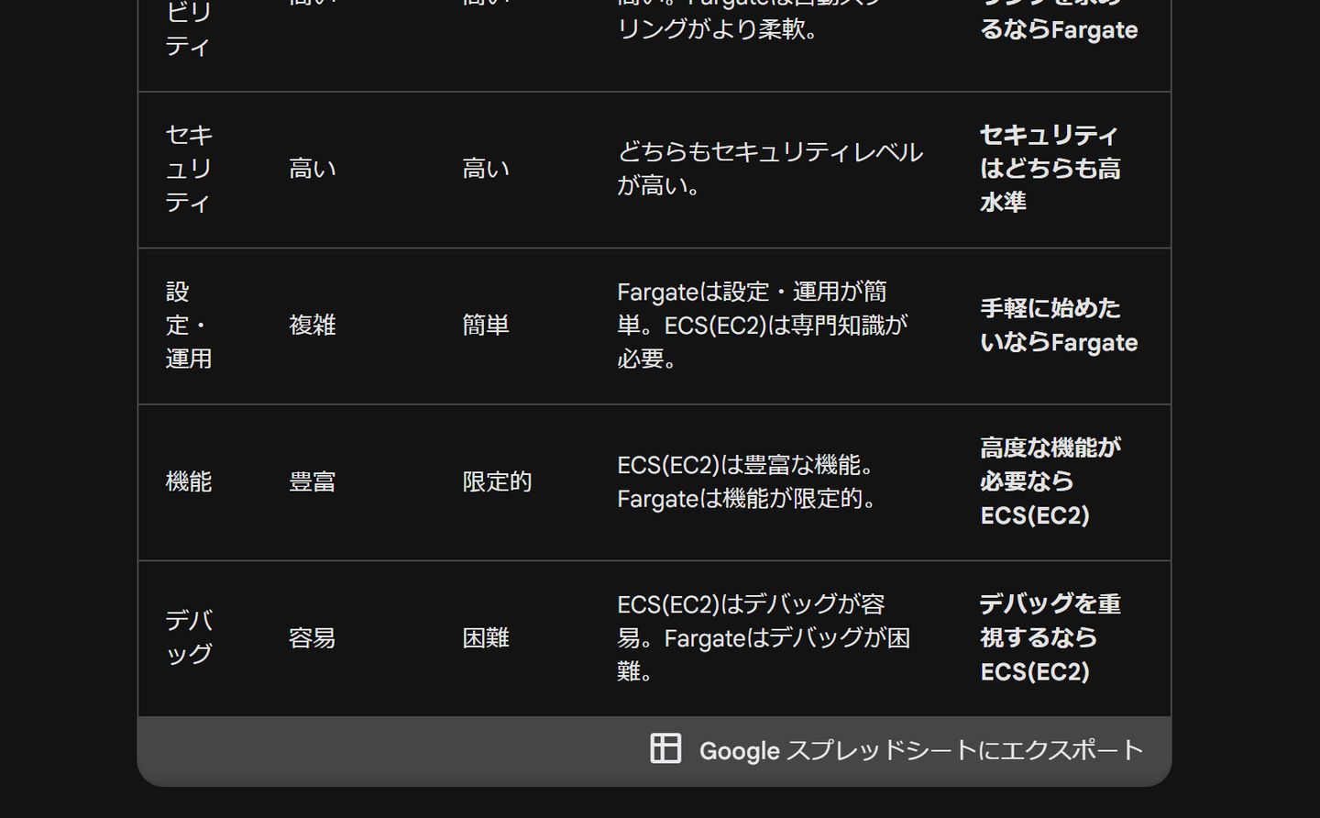
Task: Click the 複雑 cell
Action: pyautogui.click(x=313, y=326)
